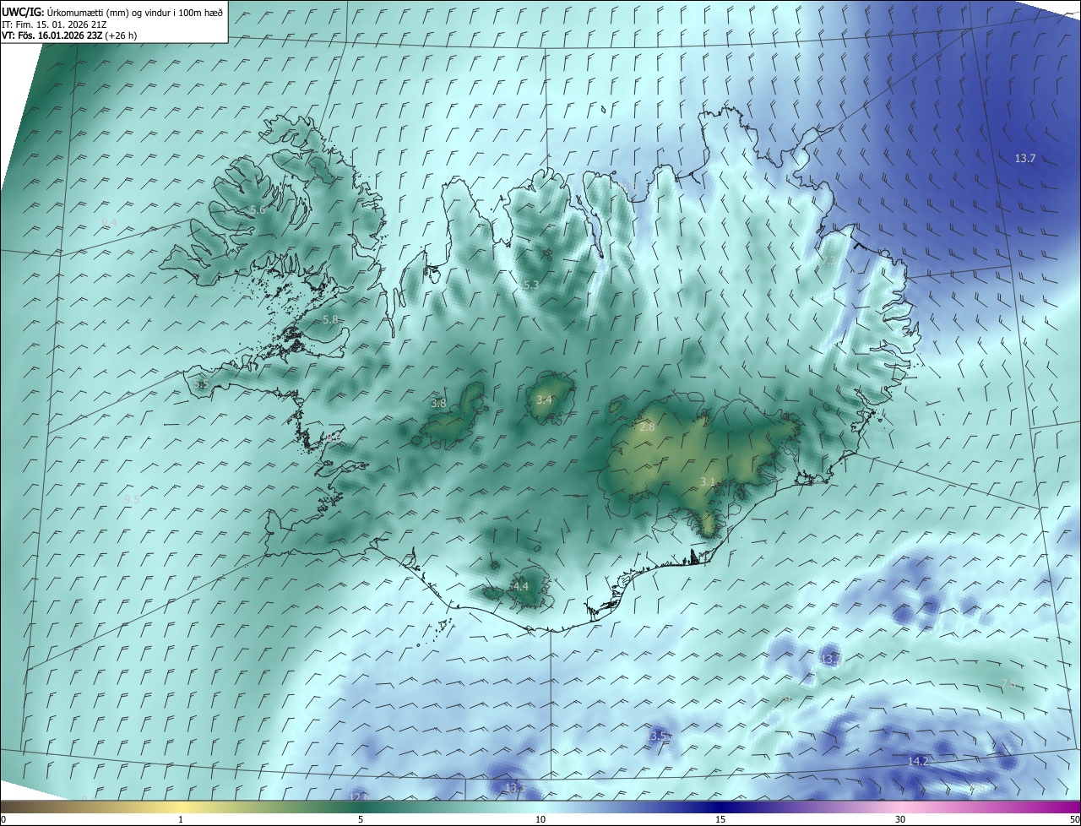Click the colorbar tick label 0
This screenshot has width=1081, height=826.
point(3,819)
